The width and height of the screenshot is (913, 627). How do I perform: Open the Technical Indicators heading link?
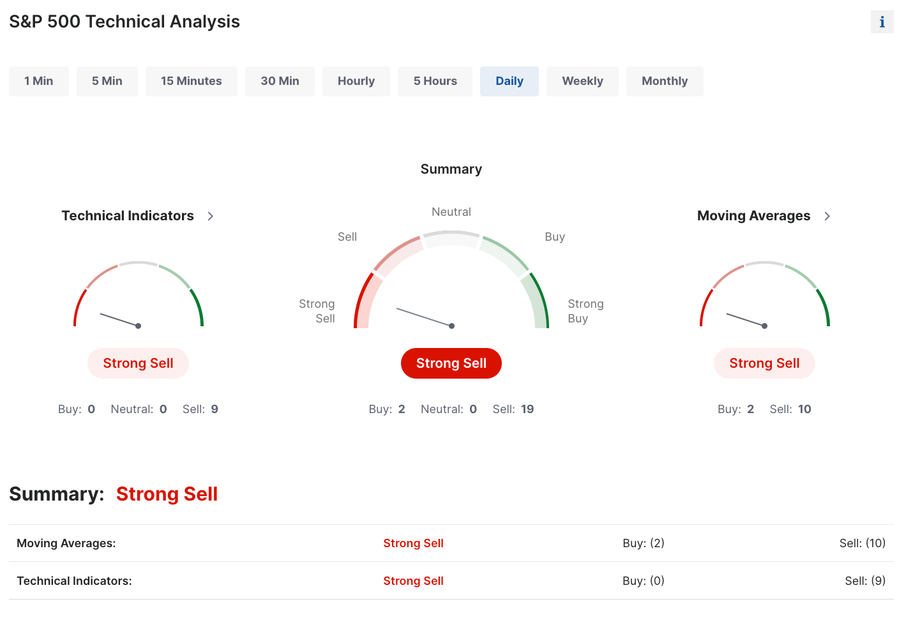[x=128, y=216]
